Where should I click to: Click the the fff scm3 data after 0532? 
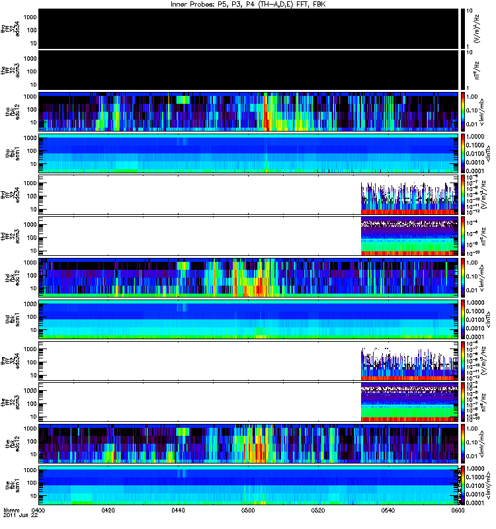click(409, 402)
